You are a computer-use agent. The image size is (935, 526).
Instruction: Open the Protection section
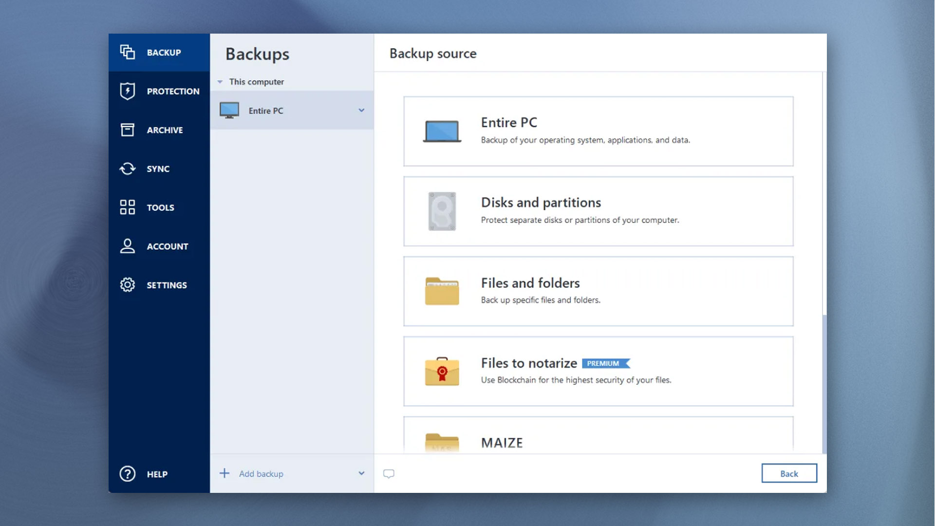pyautogui.click(x=159, y=91)
